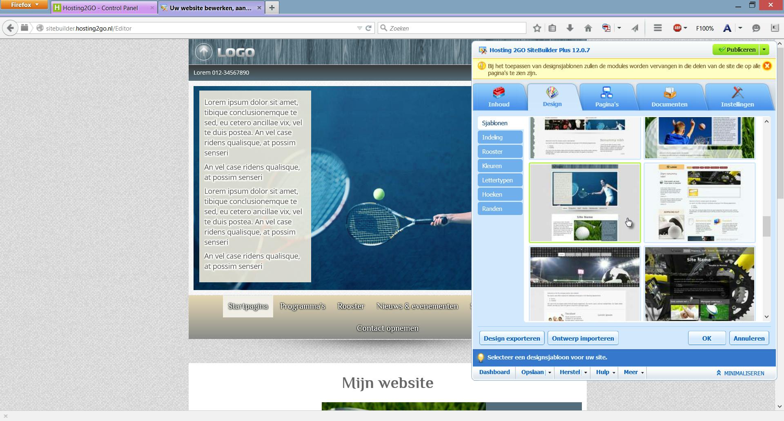Open the Opslaan dropdown arrow
This screenshot has height=421, width=784.
click(x=549, y=372)
